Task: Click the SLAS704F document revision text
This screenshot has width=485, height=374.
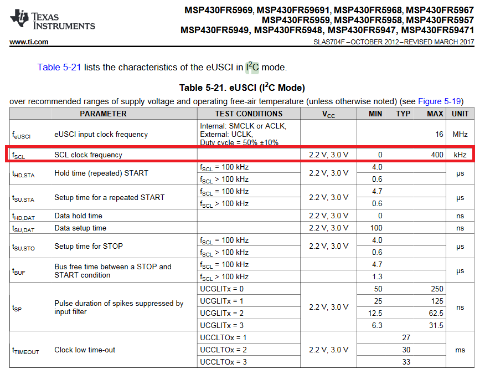Action: tap(394, 42)
